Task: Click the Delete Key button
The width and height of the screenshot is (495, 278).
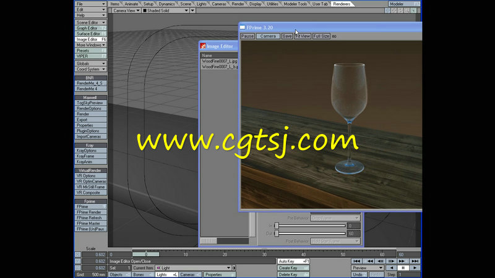Action: (293, 275)
